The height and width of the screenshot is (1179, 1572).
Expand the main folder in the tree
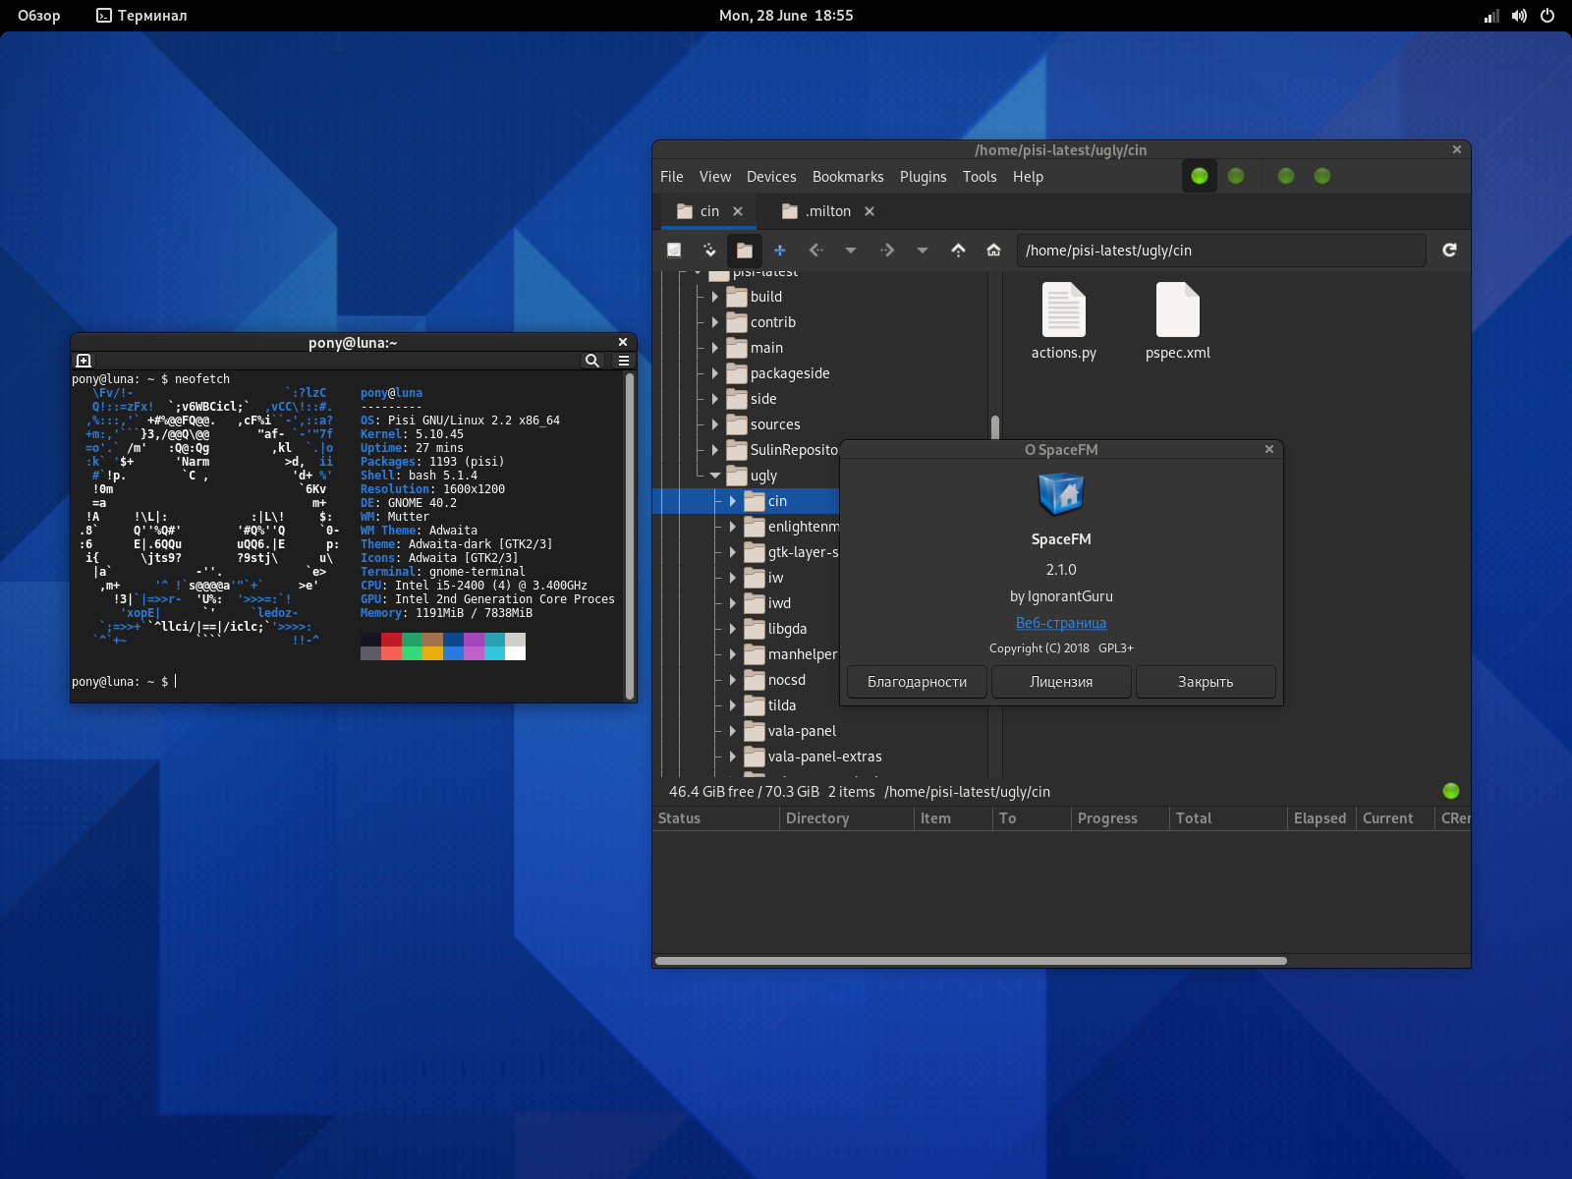point(715,348)
